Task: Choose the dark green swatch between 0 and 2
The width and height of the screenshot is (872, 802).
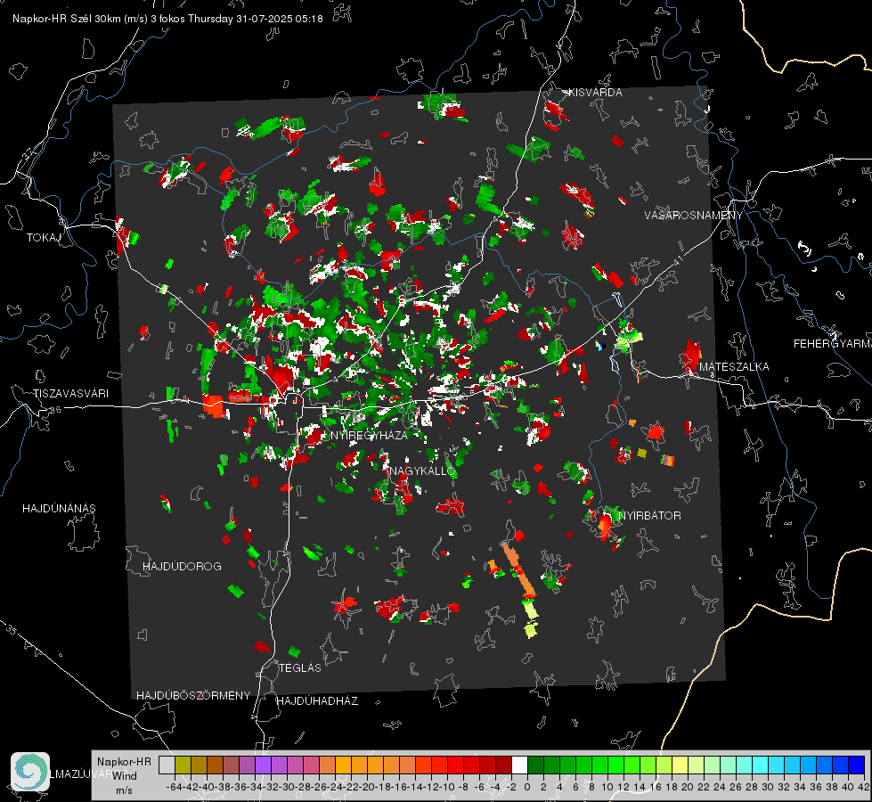Action: [x=535, y=765]
